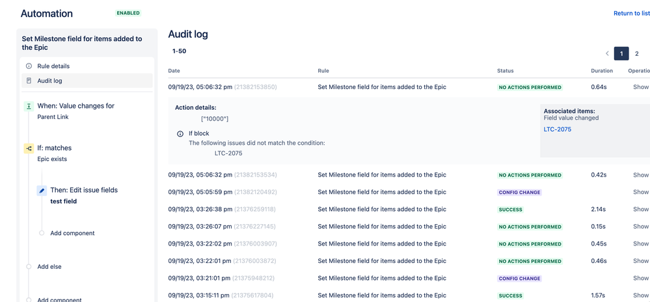This screenshot has width=650, height=302.
Task: Click the Return to list link
Action: tap(632, 13)
